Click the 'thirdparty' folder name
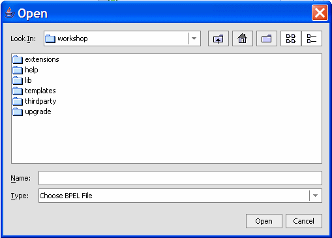Image resolution: width=332 pixels, height=238 pixels. [x=40, y=101]
